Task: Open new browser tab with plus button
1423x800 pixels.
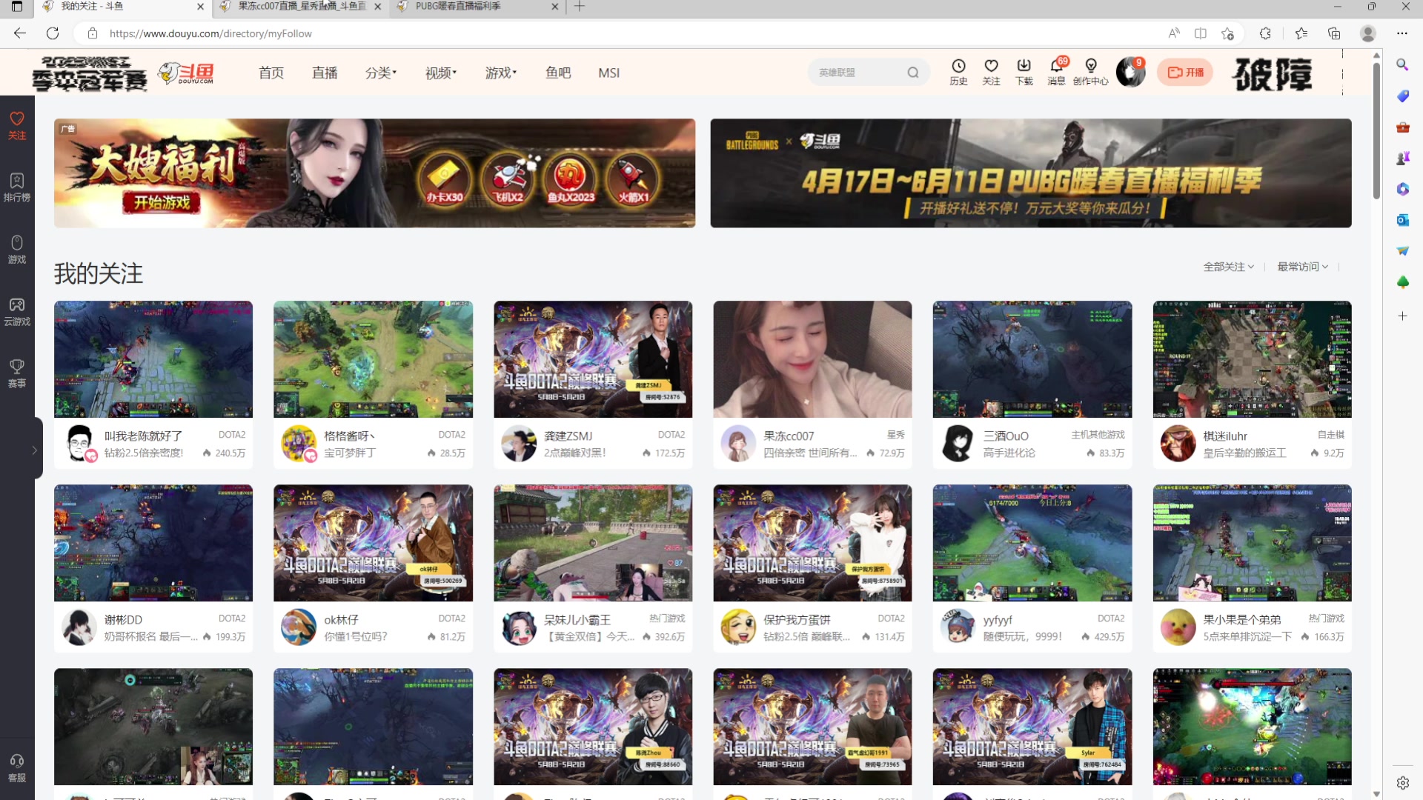Action: (x=580, y=7)
